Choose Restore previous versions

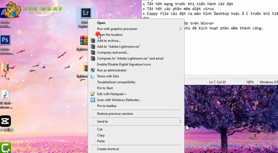[x=136, y=114]
